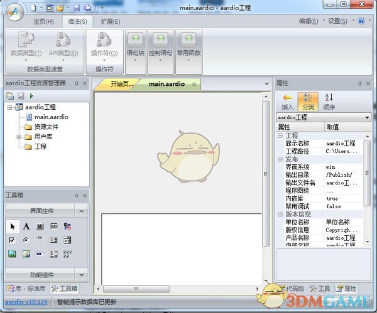Open a project with the folder icon

click(60, 8)
